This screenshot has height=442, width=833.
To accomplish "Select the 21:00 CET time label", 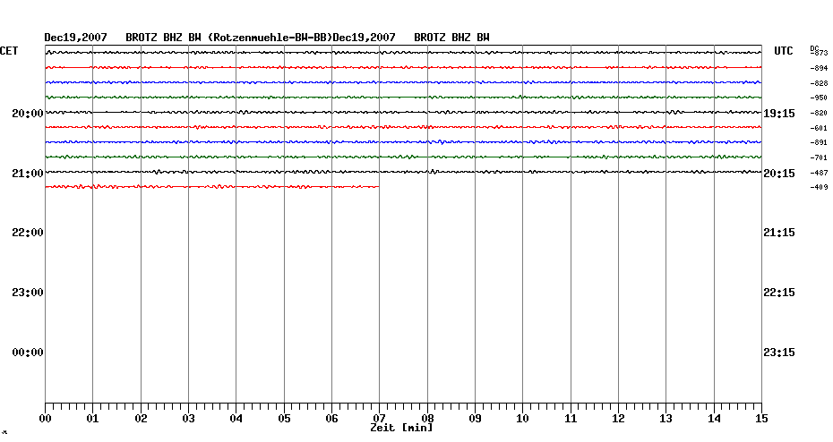I will click(x=28, y=173).
